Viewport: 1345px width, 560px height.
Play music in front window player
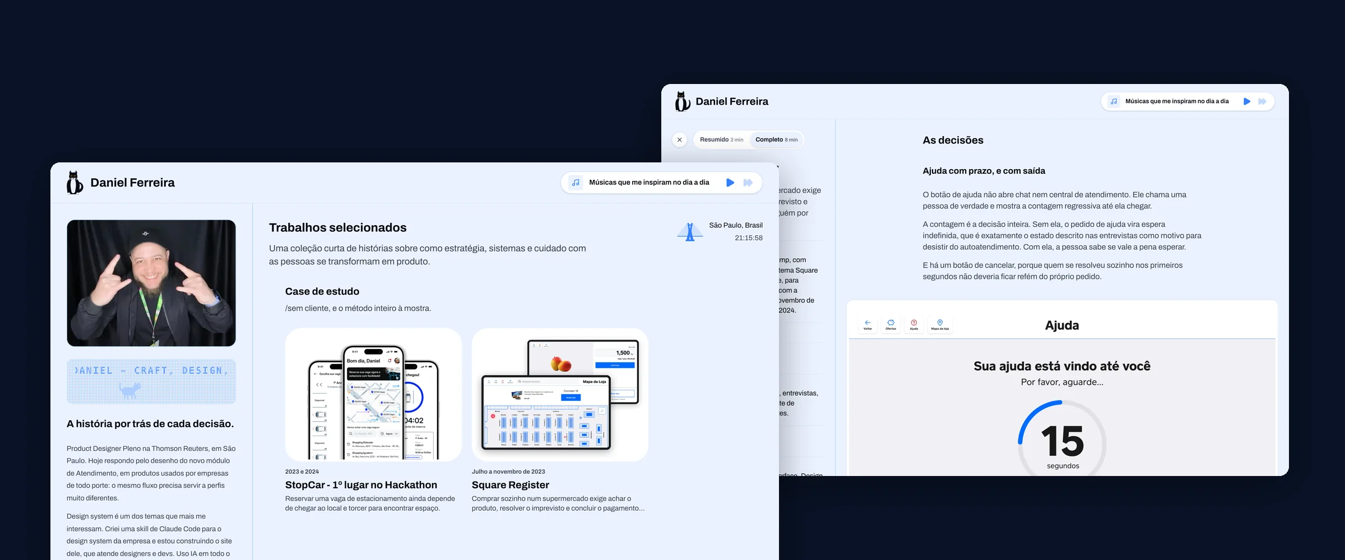coord(730,183)
